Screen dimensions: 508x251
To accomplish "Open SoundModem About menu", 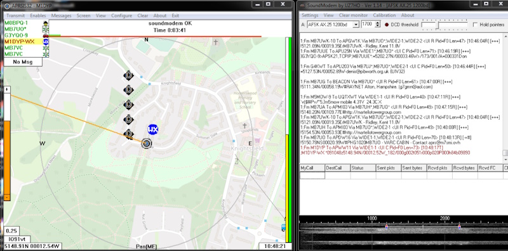I will (408, 15).
